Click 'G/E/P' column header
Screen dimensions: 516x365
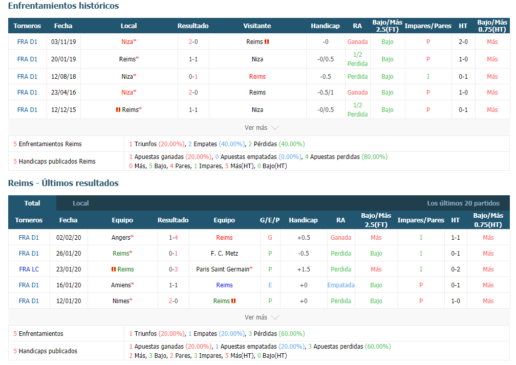pos(270,220)
